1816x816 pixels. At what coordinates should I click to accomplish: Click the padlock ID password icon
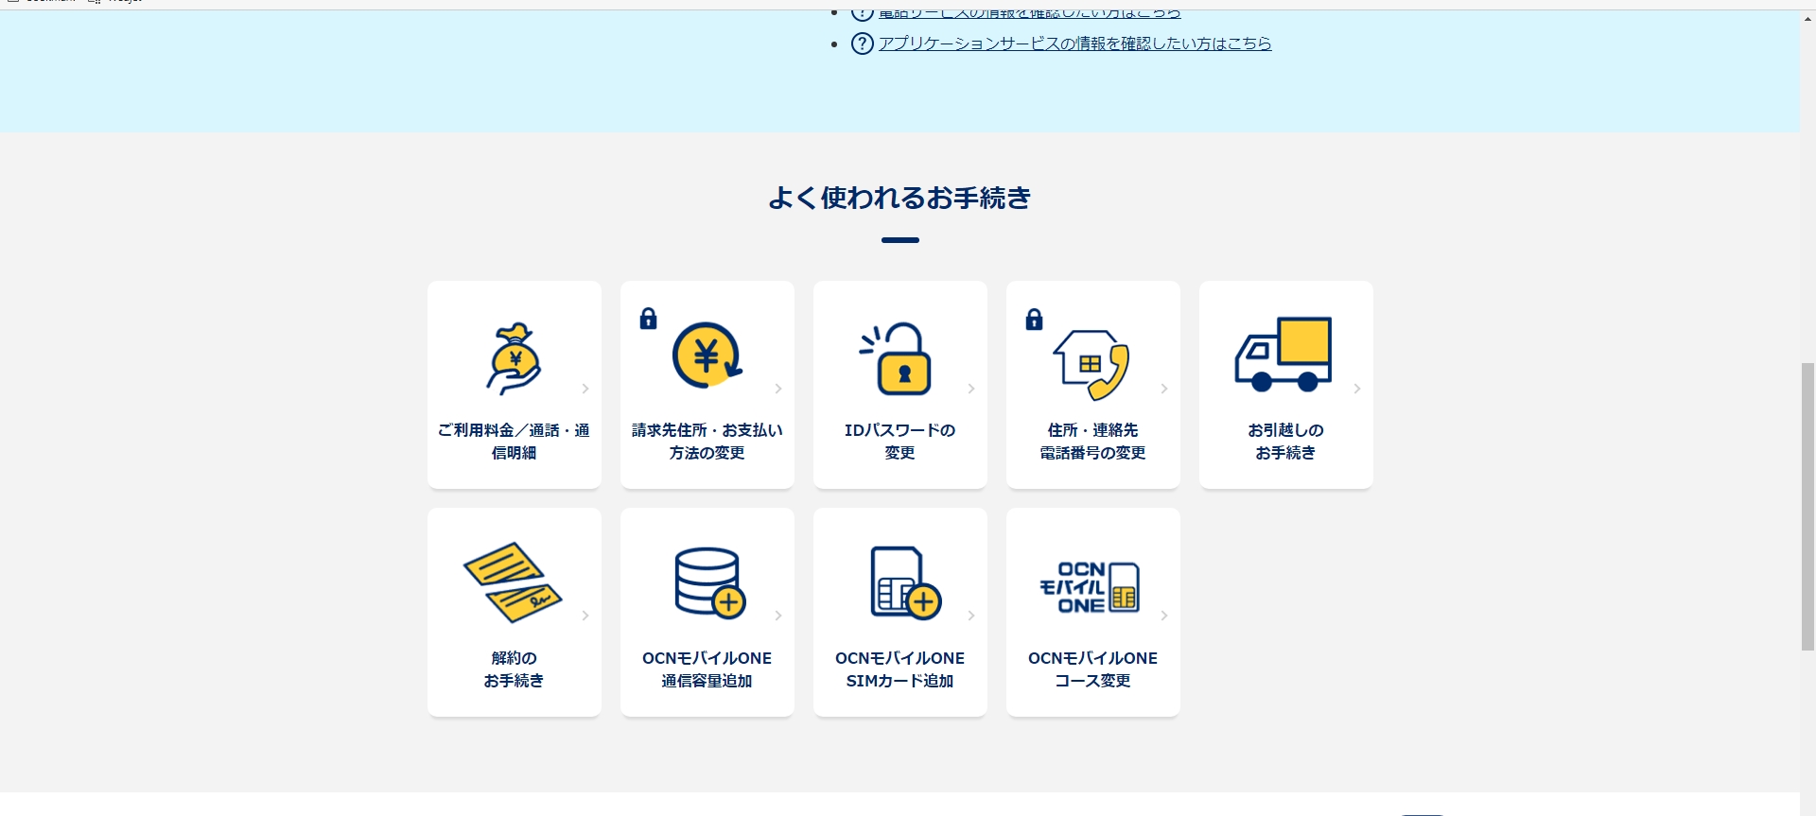coord(896,358)
